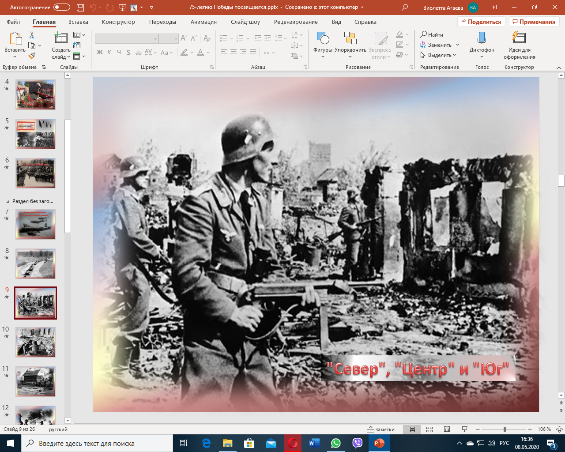This screenshot has height=452, width=565.
Task: Click the Фигуры shapes icon
Action: [323, 39]
